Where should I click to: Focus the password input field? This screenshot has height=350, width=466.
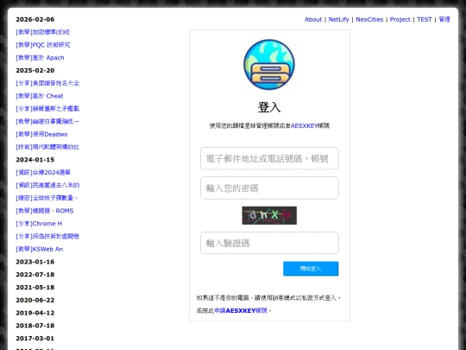coord(269,188)
